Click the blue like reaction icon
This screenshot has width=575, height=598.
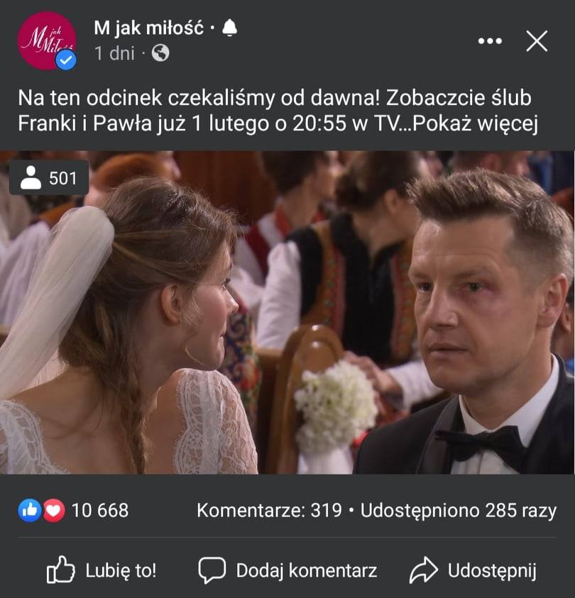pos(29,510)
